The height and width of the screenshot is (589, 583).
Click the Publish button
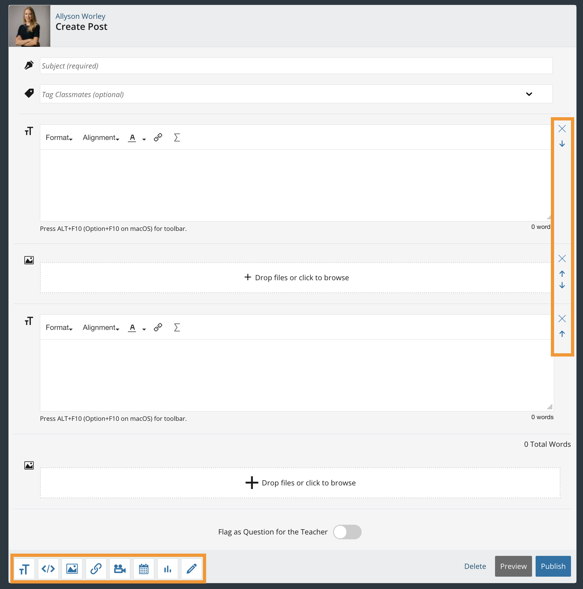tap(553, 566)
